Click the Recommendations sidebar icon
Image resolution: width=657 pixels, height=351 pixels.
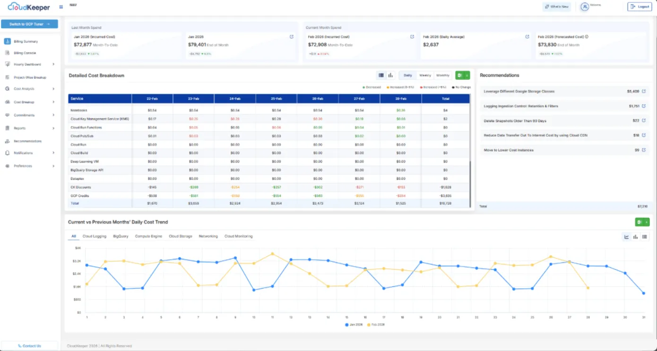(8, 141)
